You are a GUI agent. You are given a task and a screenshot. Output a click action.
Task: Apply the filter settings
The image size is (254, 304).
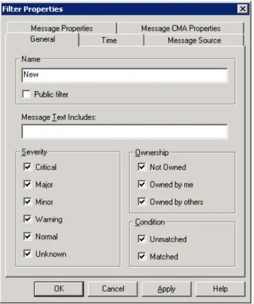point(166,289)
